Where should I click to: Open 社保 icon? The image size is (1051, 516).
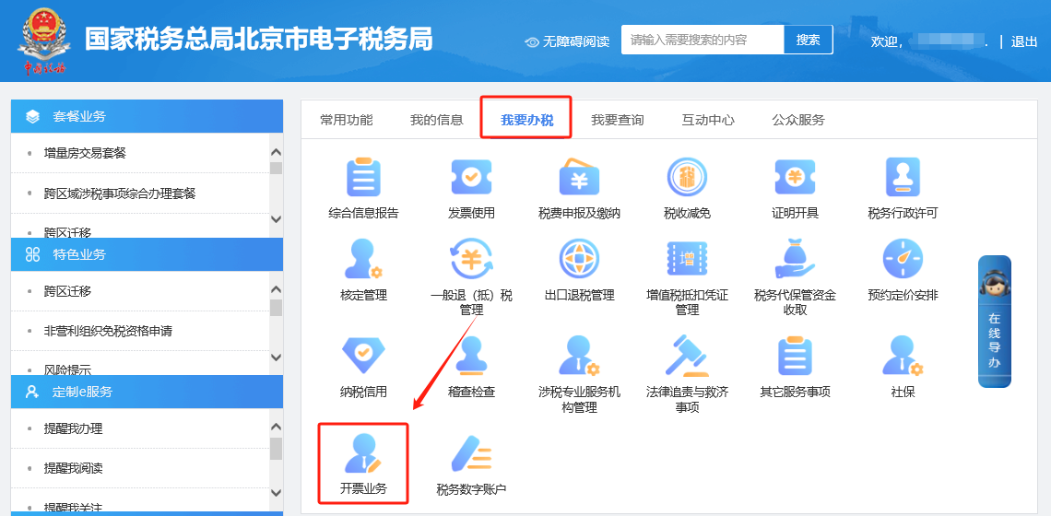click(903, 356)
